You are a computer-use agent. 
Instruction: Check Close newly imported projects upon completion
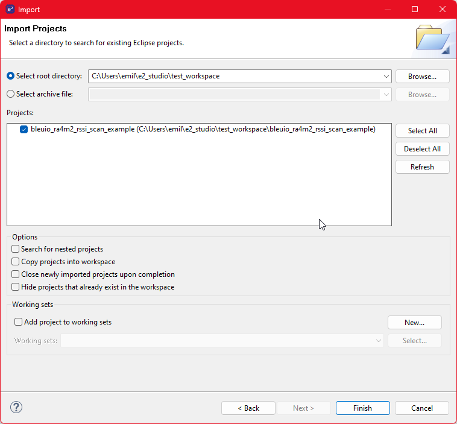click(x=16, y=274)
